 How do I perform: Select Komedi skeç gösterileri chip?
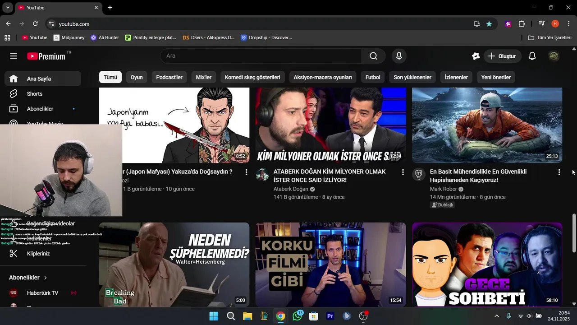(252, 77)
